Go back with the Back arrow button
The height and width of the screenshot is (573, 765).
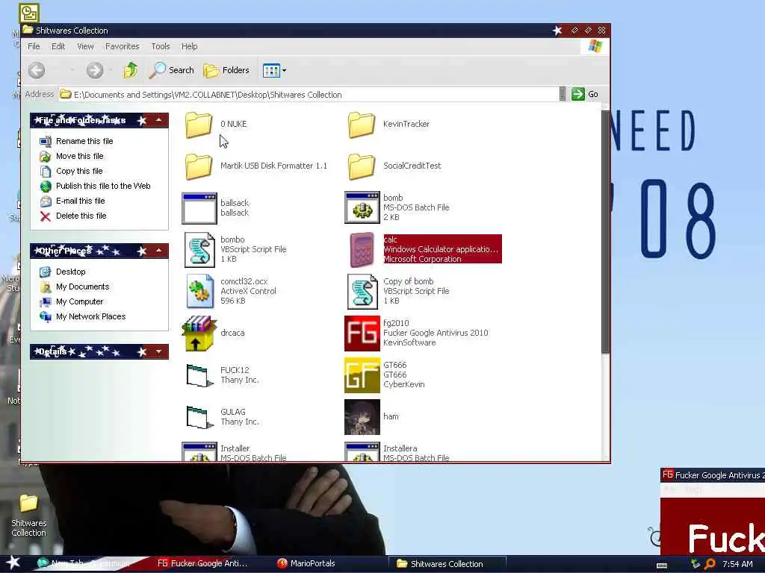37,70
